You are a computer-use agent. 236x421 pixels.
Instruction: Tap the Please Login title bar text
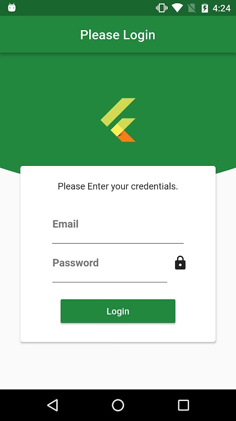(x=117, y=35)
